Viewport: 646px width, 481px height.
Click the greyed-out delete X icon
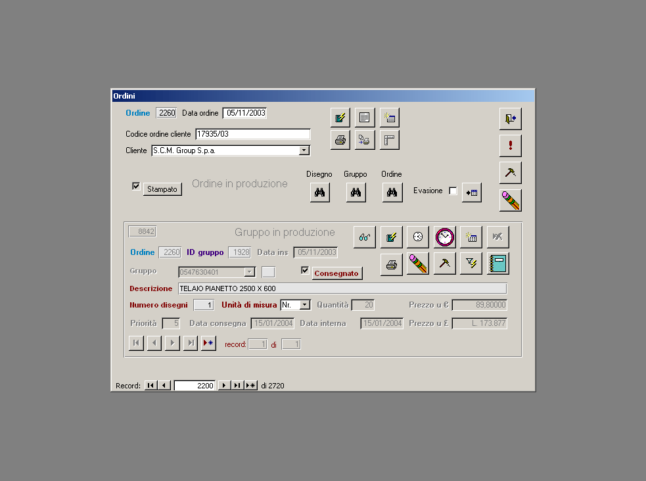[x=497, y=237]
